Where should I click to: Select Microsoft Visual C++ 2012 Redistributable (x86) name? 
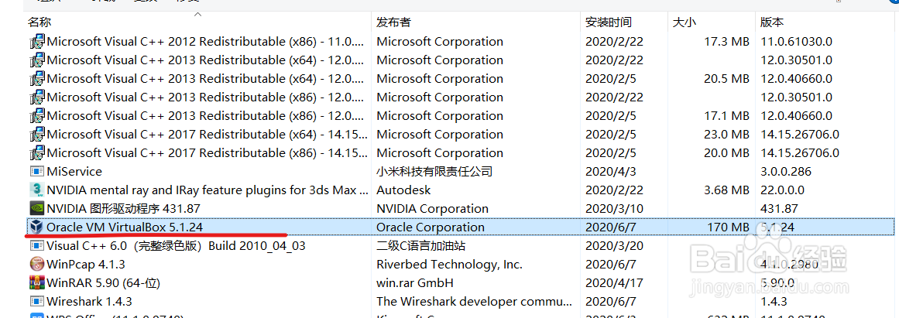point(205,42)
